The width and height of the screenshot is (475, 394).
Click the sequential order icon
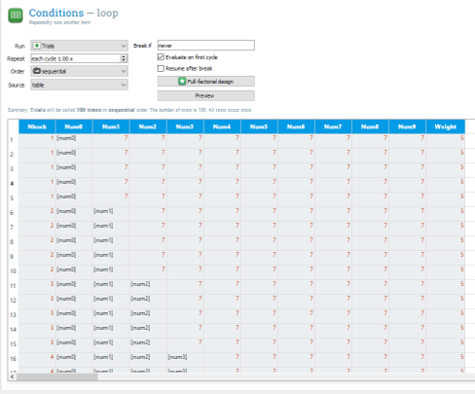(x=37, y=71)
